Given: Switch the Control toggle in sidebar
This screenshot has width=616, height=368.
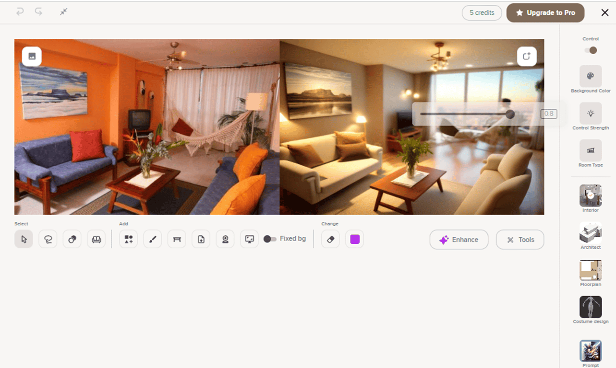Looking at the screenshot, I should tap(591, 50).
